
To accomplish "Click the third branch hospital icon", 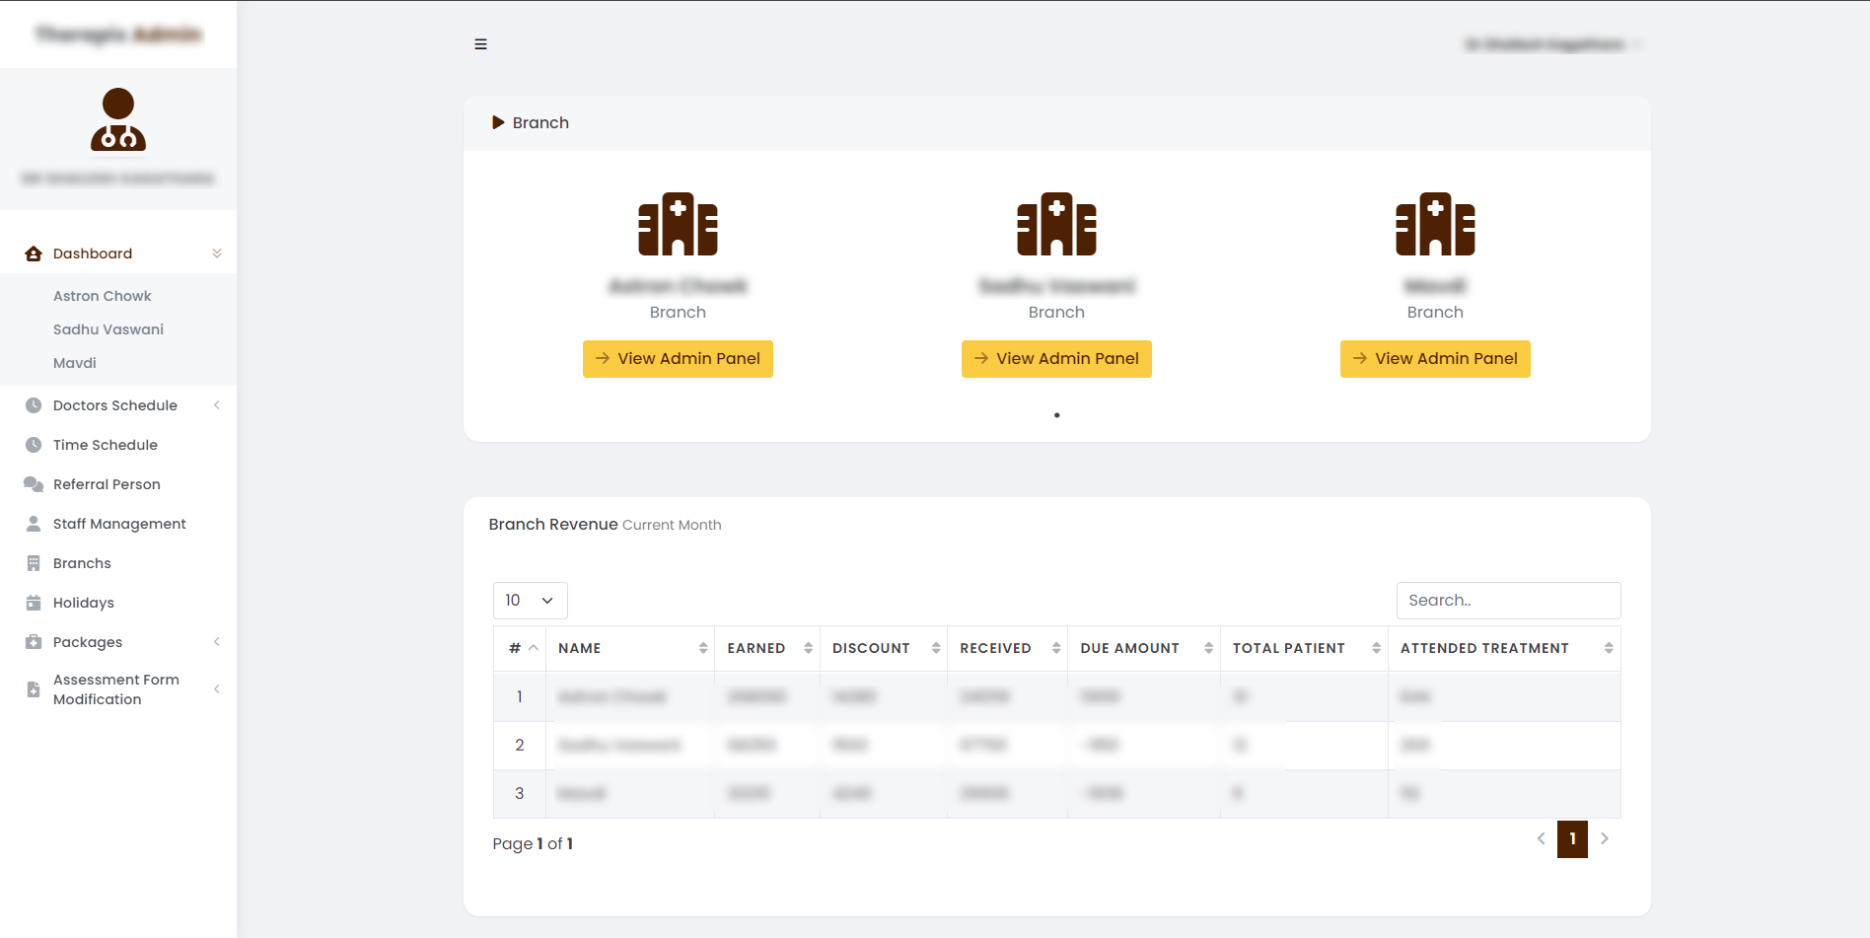I will [1435, 224].
